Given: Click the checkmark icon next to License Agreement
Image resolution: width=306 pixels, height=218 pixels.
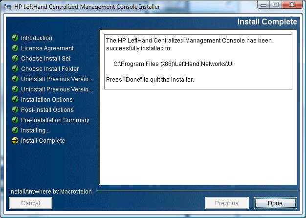Looking at the screenshot, I should click(15, 48).
